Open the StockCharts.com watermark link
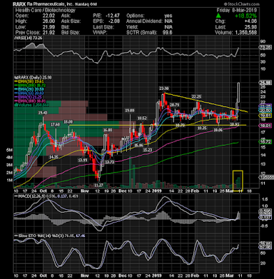274x279 pixels. click(x=241, y=4)
